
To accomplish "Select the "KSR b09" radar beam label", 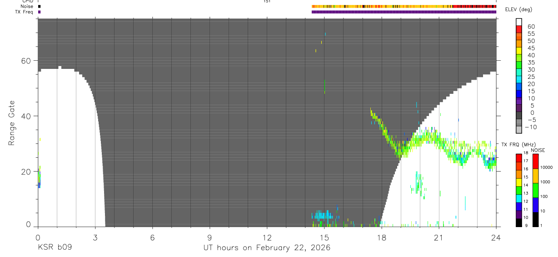I will pos(55,248).
